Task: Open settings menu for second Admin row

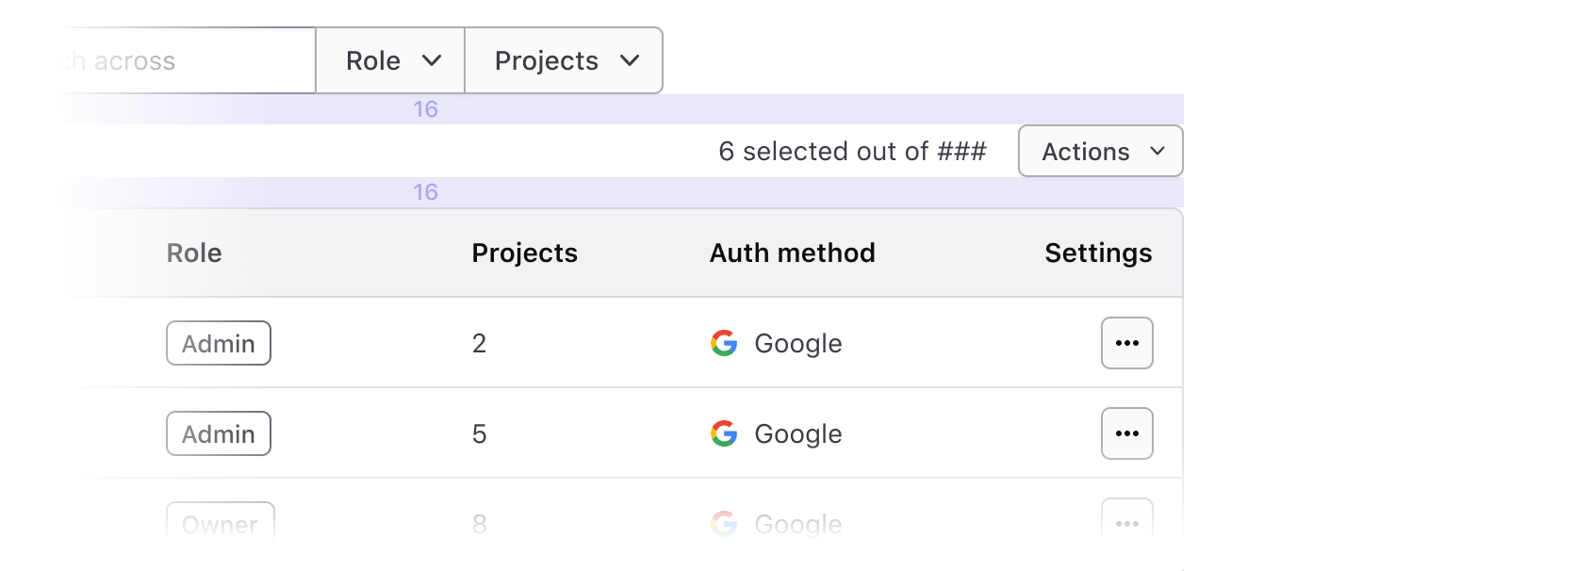Action: pyautogui.click(x=1126, y=433)
